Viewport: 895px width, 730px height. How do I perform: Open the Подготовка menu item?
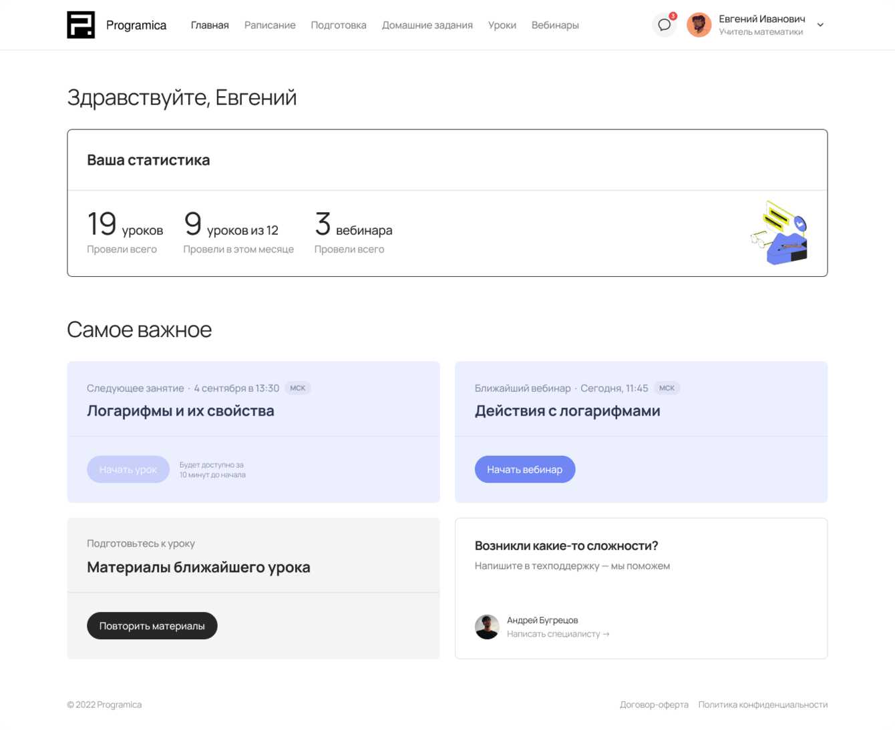(339, 25)
